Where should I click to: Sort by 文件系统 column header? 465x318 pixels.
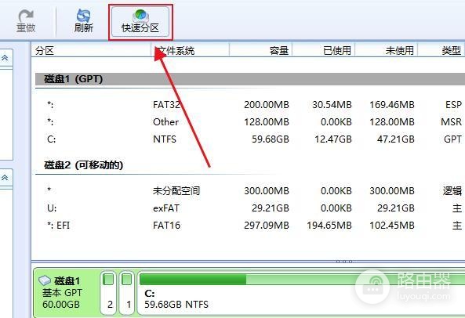(191, 50)
